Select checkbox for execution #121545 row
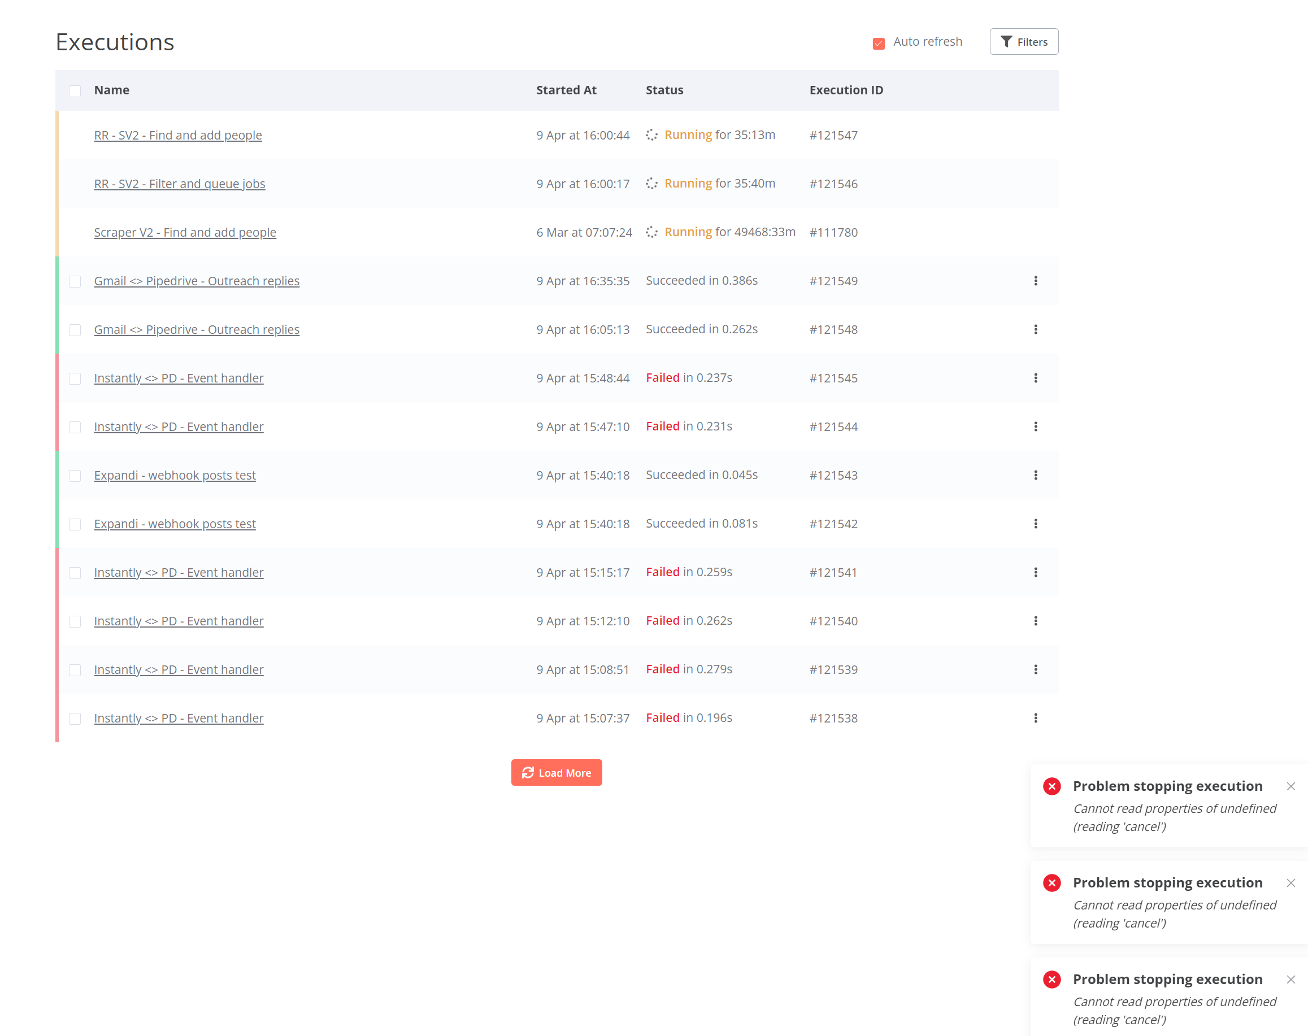Screen dimensions: 1308x1036 click(x=75, y=378)
